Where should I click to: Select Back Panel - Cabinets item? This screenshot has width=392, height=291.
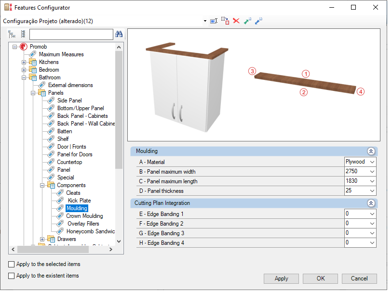pos(82,116)
